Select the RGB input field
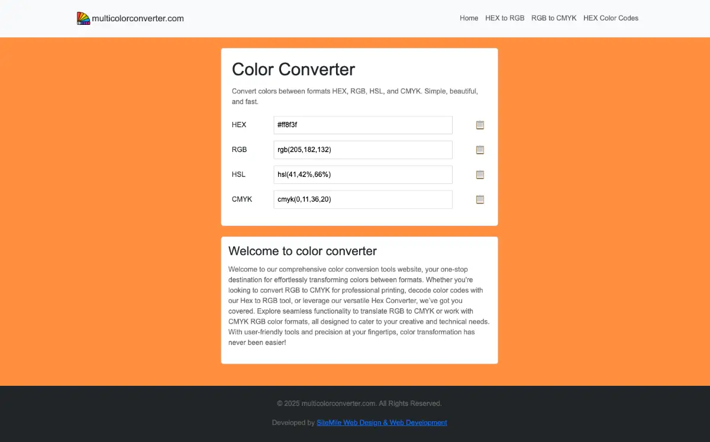The width and height of the screenshot is (710, 442). point(363,150)
